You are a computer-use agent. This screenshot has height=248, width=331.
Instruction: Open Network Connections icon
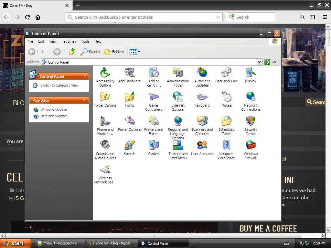coord(251,101)
